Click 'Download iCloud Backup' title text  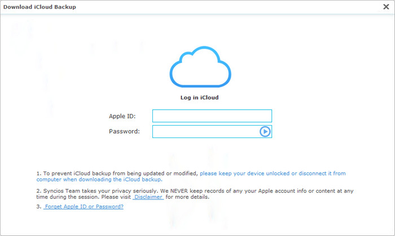(39, 7)
